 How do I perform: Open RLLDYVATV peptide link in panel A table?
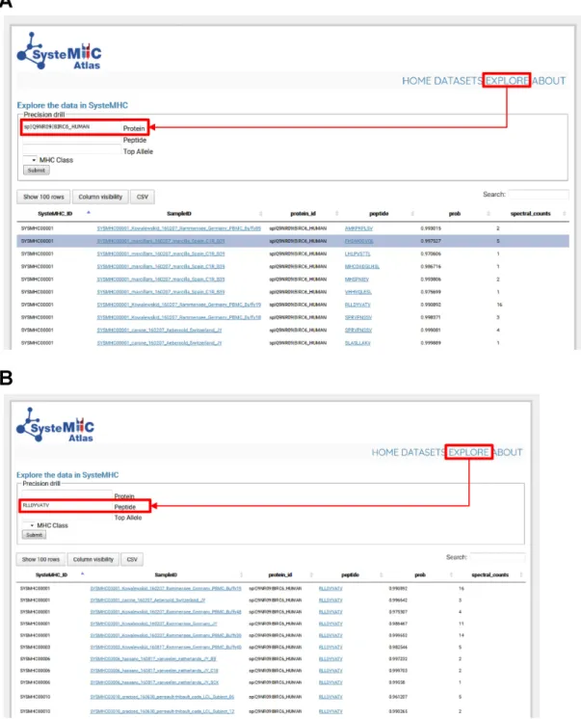(357, 305)
